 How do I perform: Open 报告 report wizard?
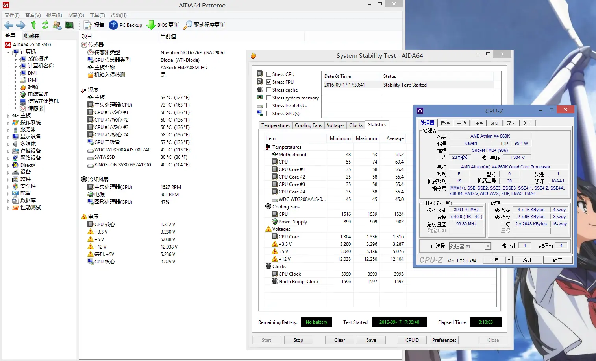[94, 25]
